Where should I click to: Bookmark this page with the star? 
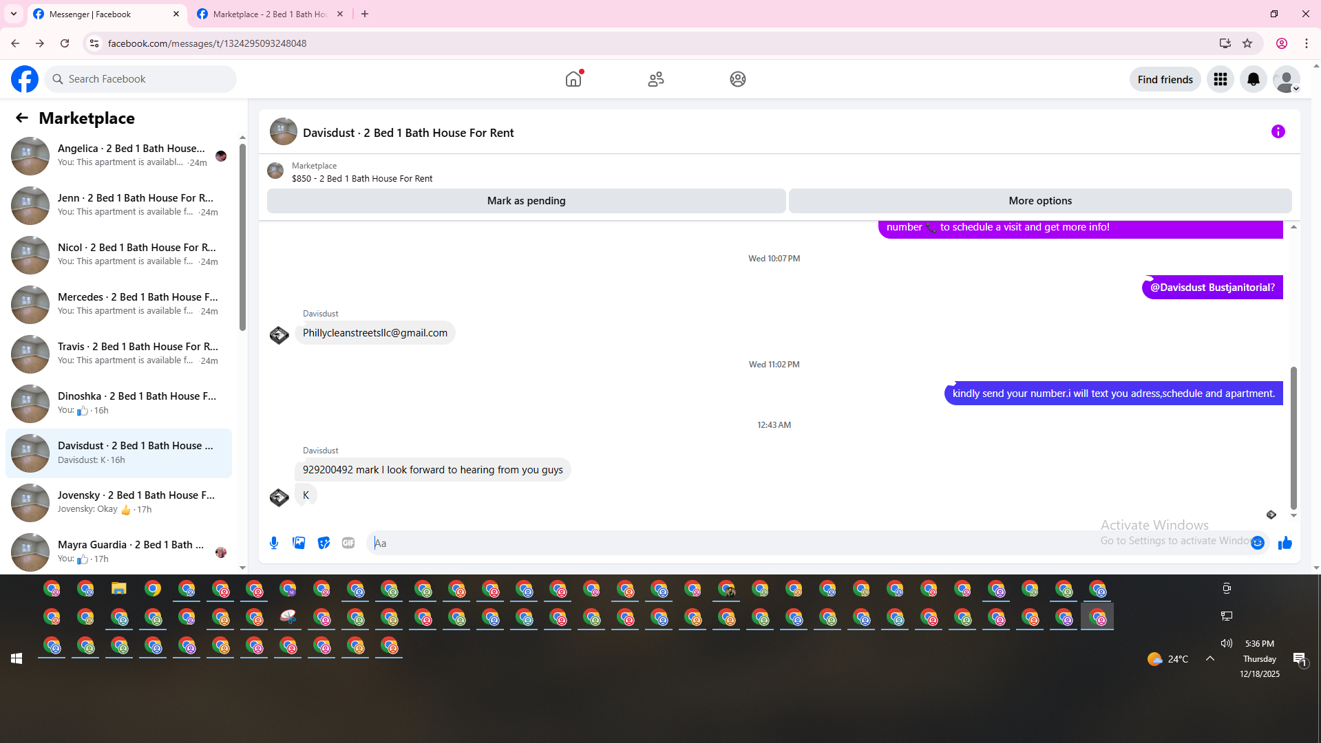tap(1247, 43)
